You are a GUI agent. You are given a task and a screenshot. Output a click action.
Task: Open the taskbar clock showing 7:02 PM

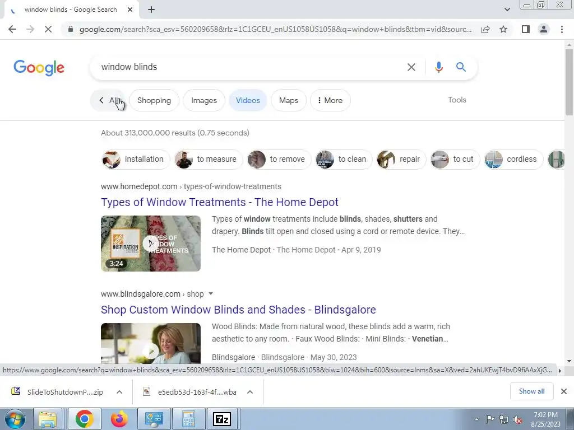click(x=545, y=419)
